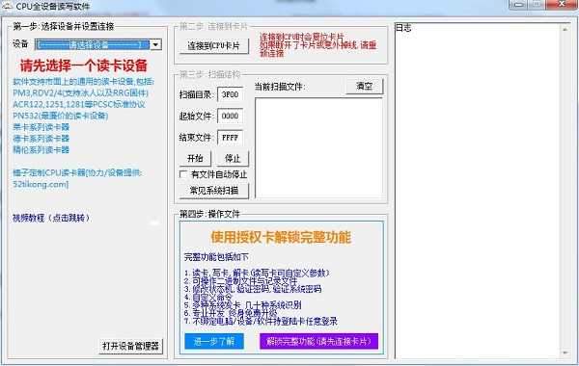Screen dimensions: 579x366
Task: Click the ACR122,1251,1281 PCSC protocol line
Action: (x=79, y=104)
